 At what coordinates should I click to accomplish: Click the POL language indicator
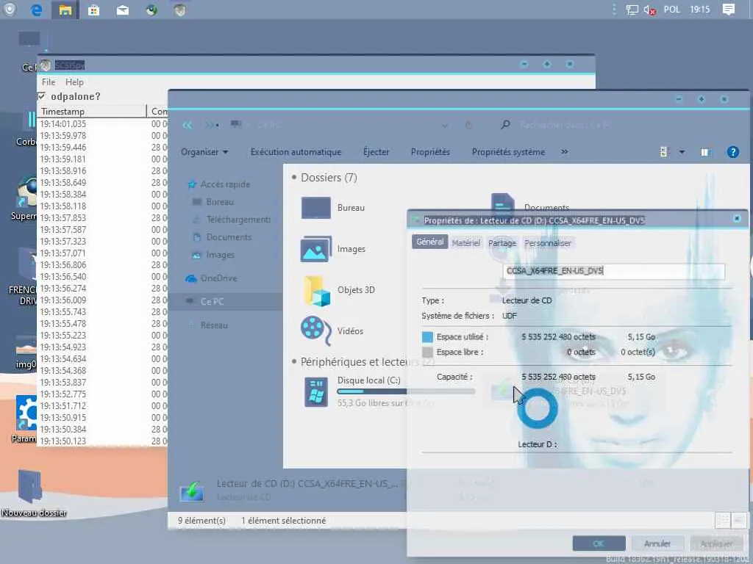click(x=672, y=10)
